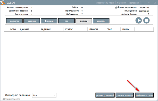Click добавить аккаунт button
Image resolution: width=158 pixels, height=101 pixels.
[x=144, y=95]
